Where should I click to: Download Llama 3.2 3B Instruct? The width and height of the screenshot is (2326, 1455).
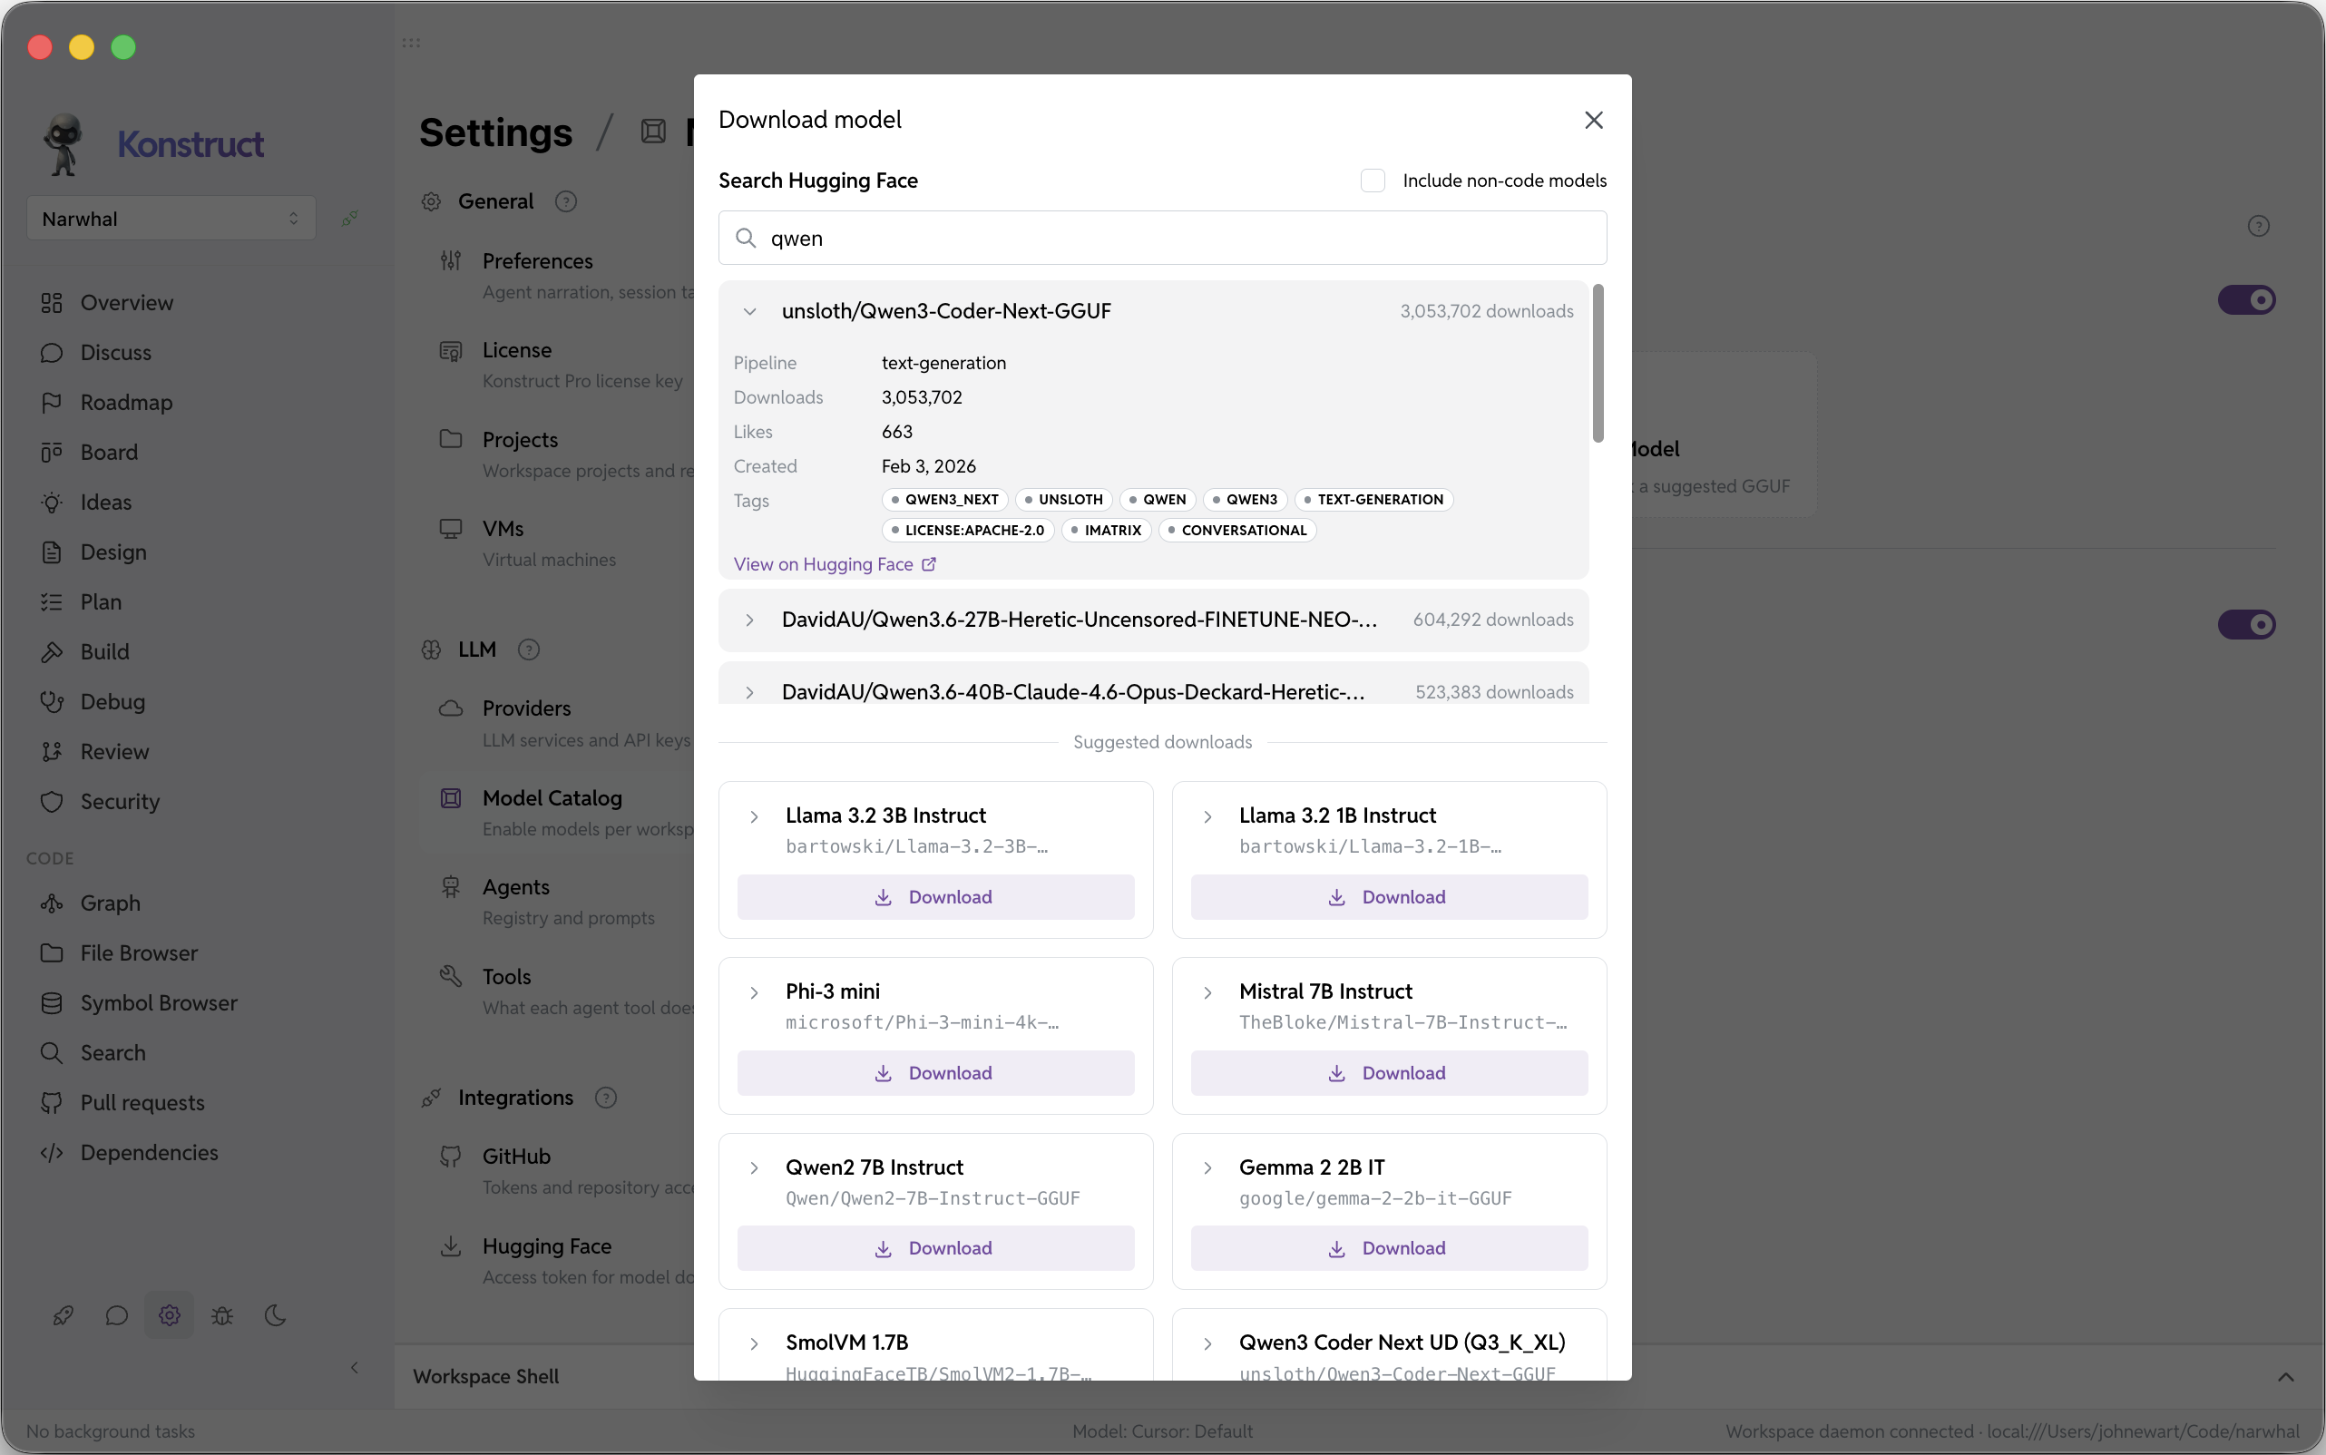coord(935,897)
